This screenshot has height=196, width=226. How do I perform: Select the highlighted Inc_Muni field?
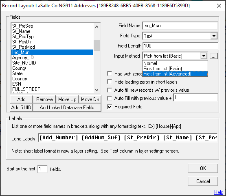pyautogui.click(x=52, y=52)
